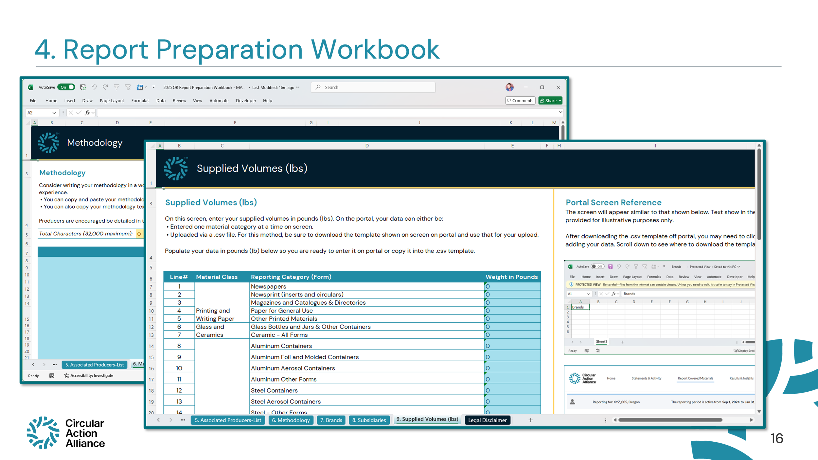Click the horizontal scrollbar in the Supplied Volumes window
The height and width of the screenshot is (460, 818).
tap(670, 420)
